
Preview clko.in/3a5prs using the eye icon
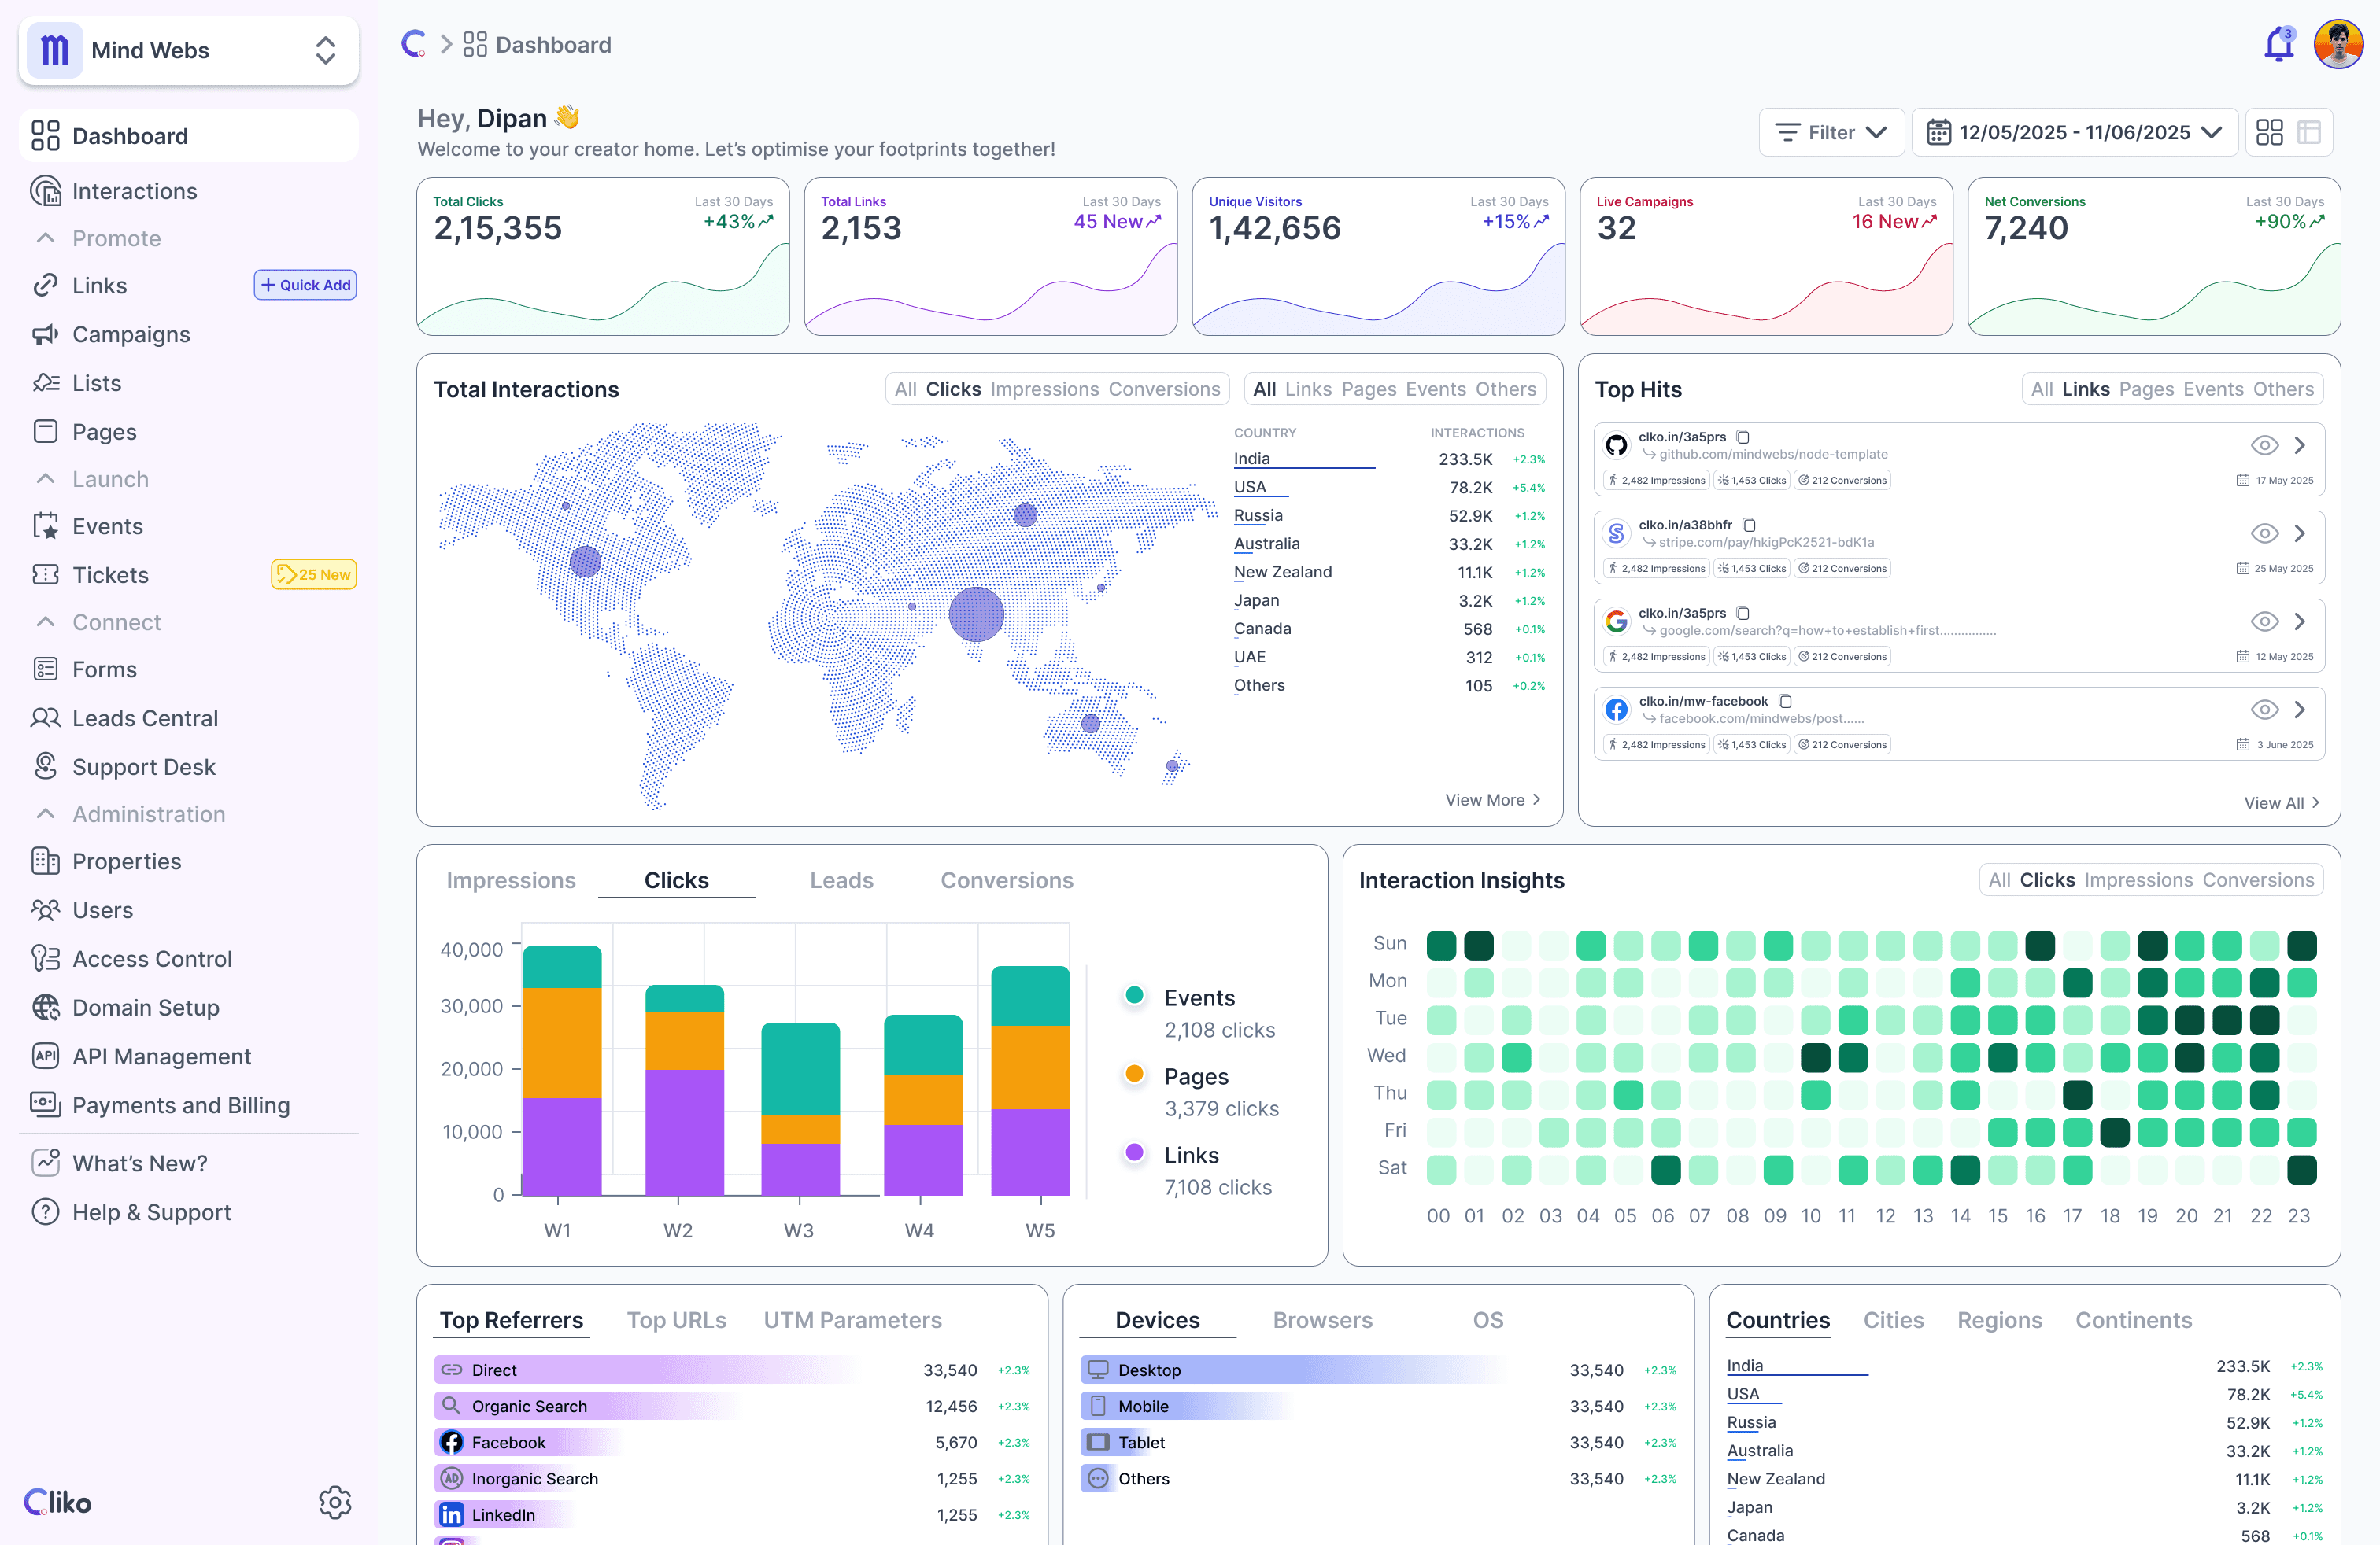click(x=2264, y=446)
